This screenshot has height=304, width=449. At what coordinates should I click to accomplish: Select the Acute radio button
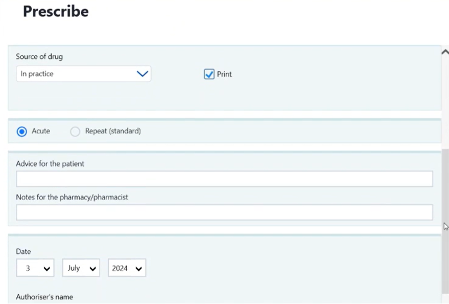[22, 132]
